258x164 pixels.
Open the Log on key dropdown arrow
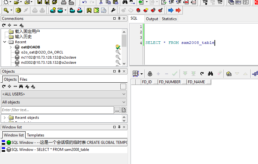click(11, 10)
